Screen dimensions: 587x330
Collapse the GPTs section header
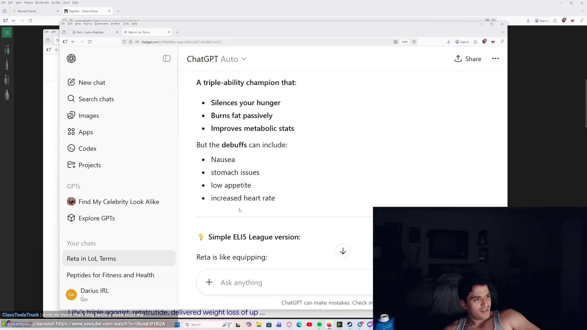[73, 186]
